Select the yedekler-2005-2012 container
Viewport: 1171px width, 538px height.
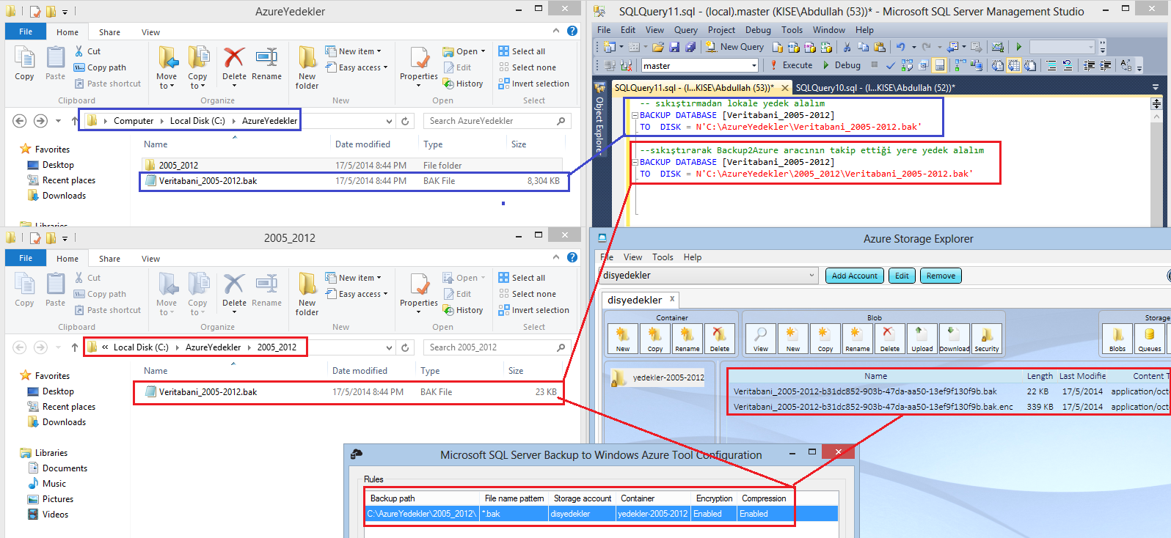pyautogui.click(x=659, y=377)
